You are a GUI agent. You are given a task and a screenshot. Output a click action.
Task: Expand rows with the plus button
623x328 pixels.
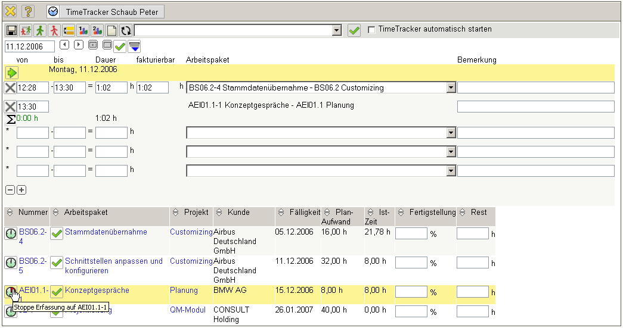21,190
